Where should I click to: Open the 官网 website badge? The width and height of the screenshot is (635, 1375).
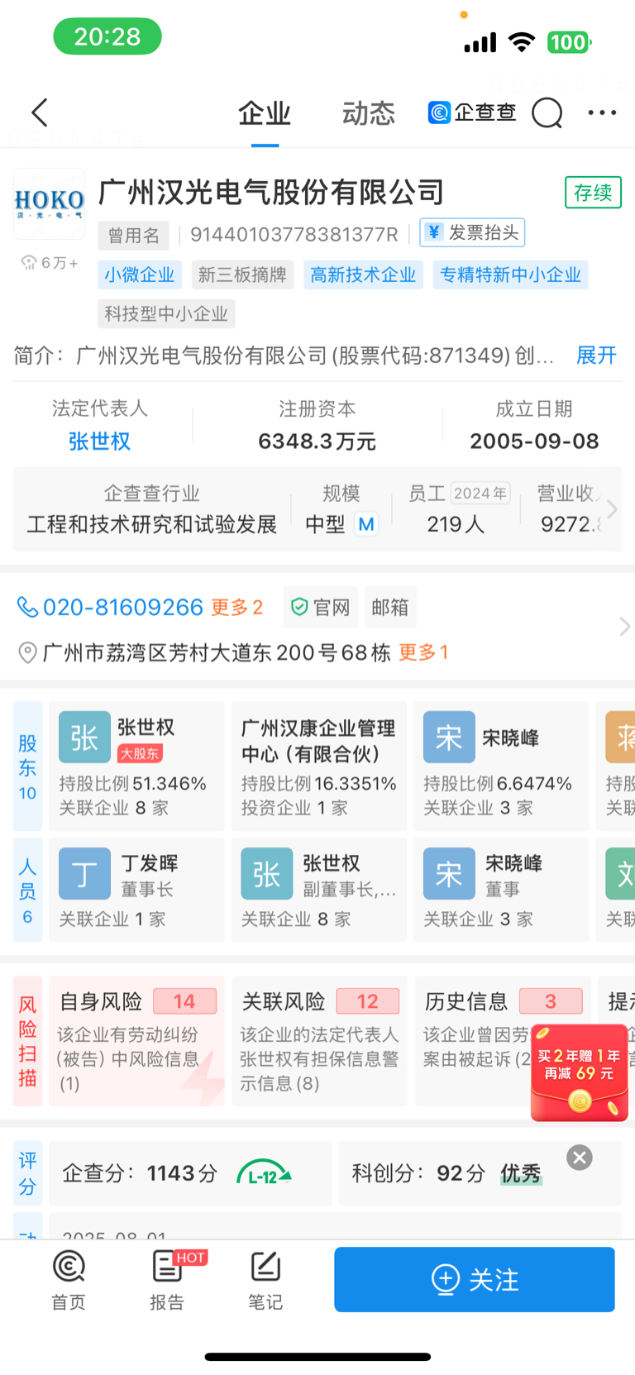pyautogui.click(x=321, y=608)
